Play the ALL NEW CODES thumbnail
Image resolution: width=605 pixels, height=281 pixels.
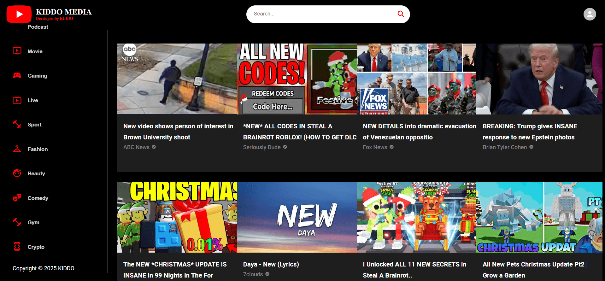pos(297,79)
